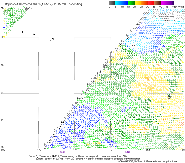This screenshot has height=163, width=185.
Task: Click the red 30-35 knots color band
Action: coord(151,3)
